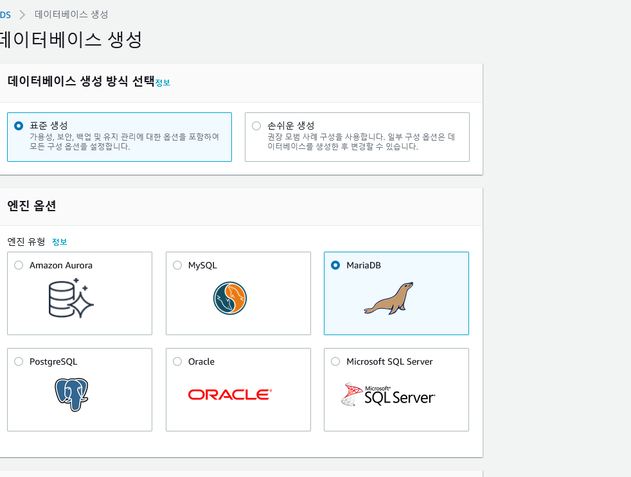This screenshot has width=631, height=477.
Task: Click the MariaDB sea lion logo
Action: [389, 298]
